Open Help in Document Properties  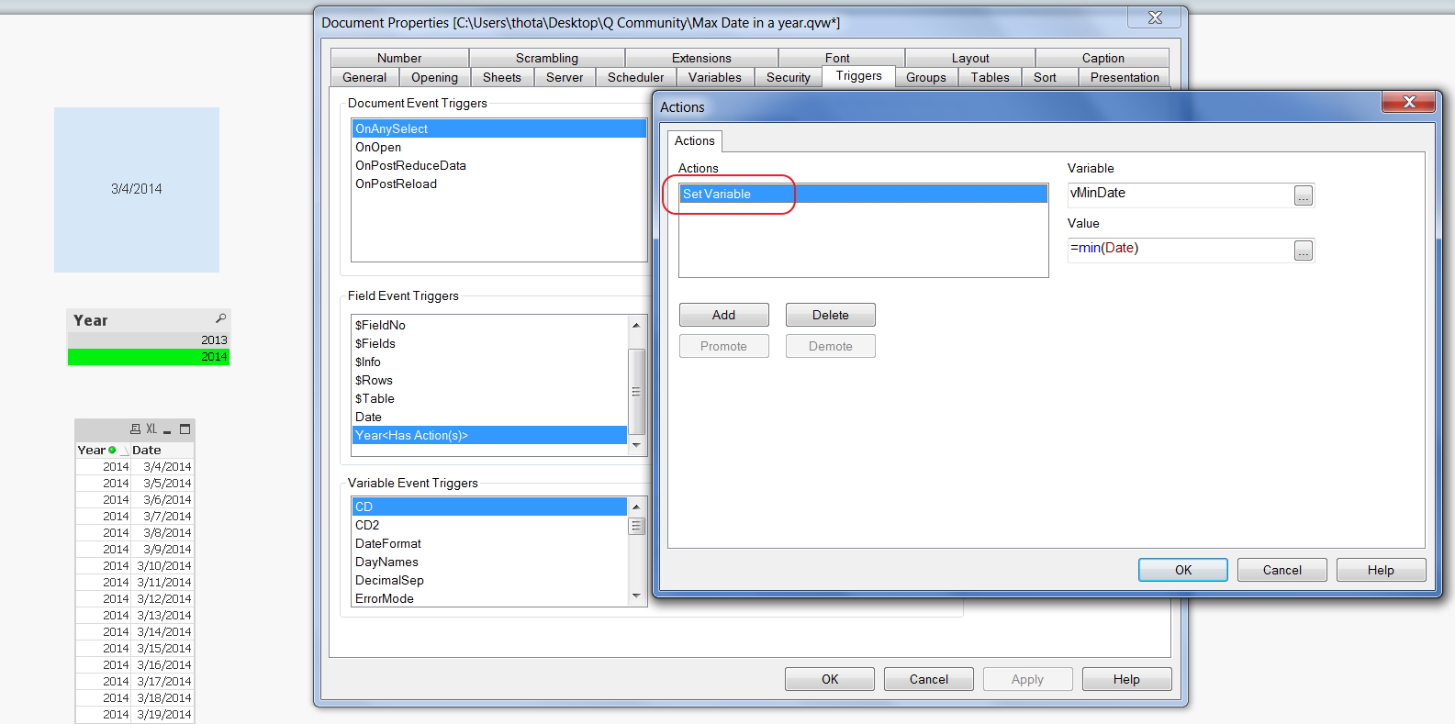coord(1127,679)
